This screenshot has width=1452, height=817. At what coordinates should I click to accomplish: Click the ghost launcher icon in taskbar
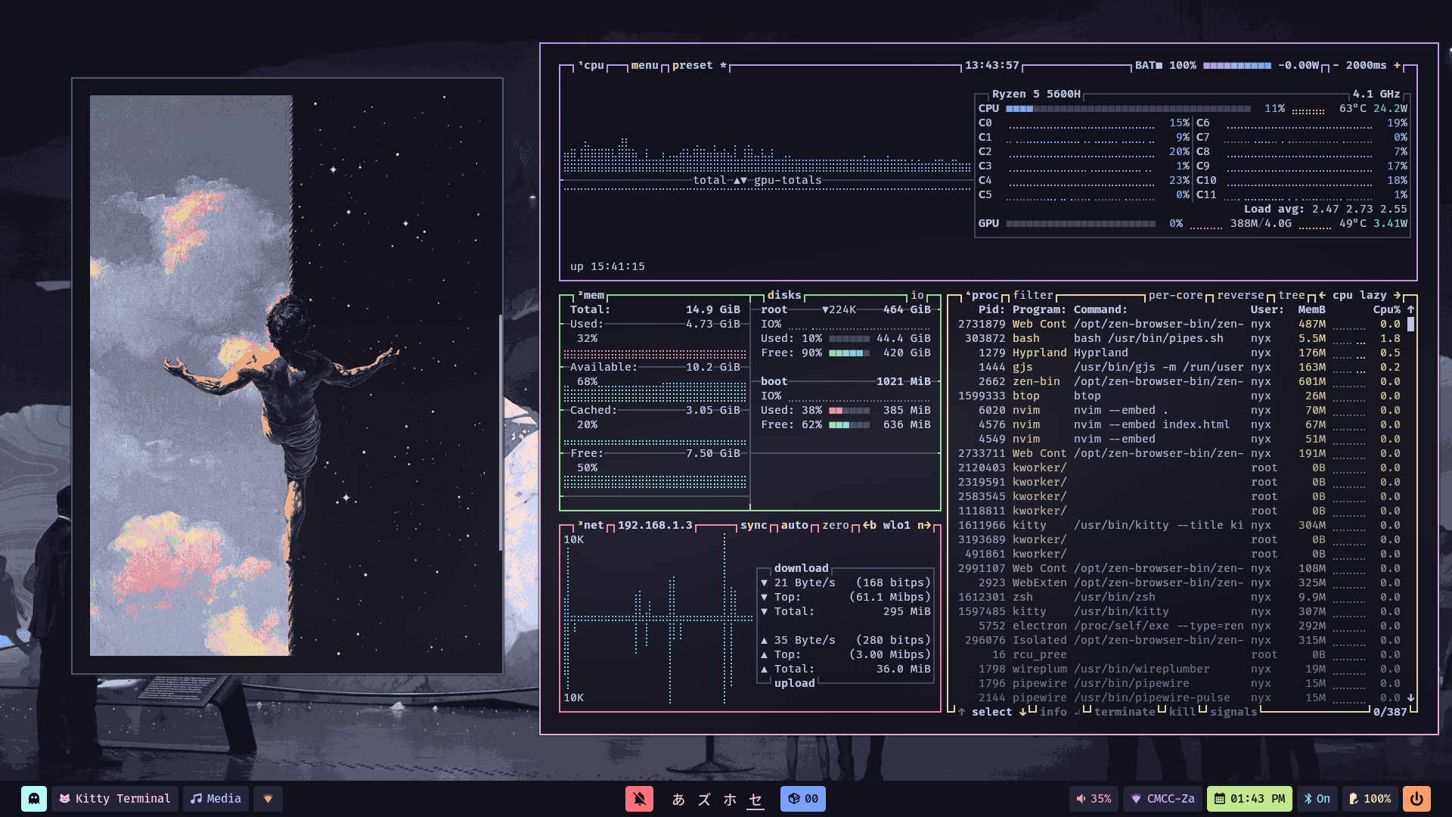[33, 799]
